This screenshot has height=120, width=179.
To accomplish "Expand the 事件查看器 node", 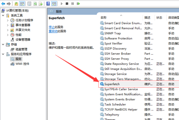I will (7, 25).
